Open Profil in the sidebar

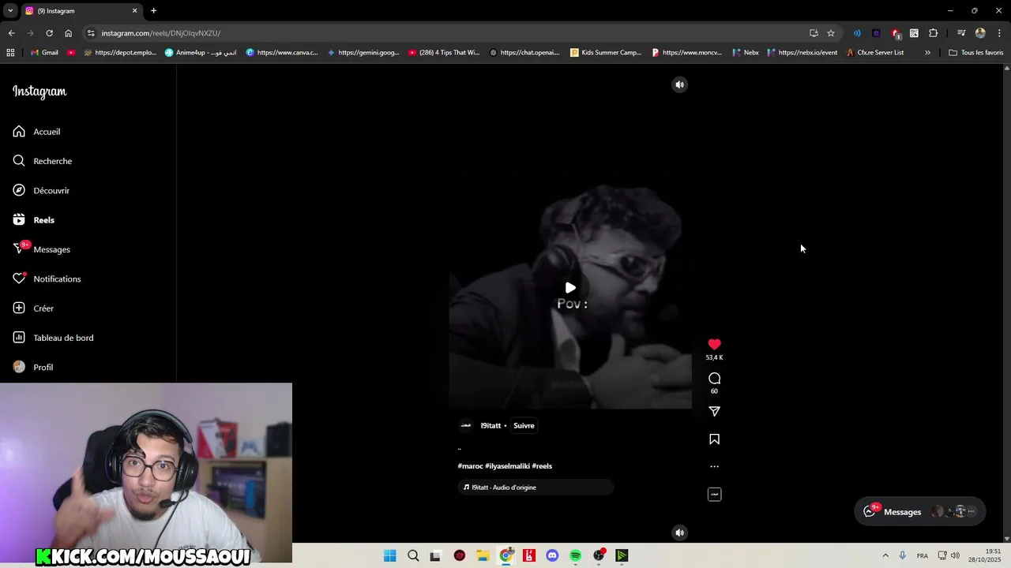(x=33, y=367)
